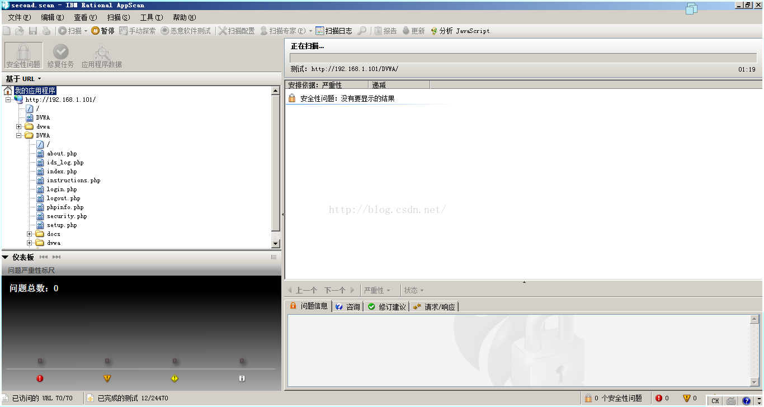Click the red high-severity icon in dashboard
Viewport: 764px width, 407px height.
[x=40, y=378]
